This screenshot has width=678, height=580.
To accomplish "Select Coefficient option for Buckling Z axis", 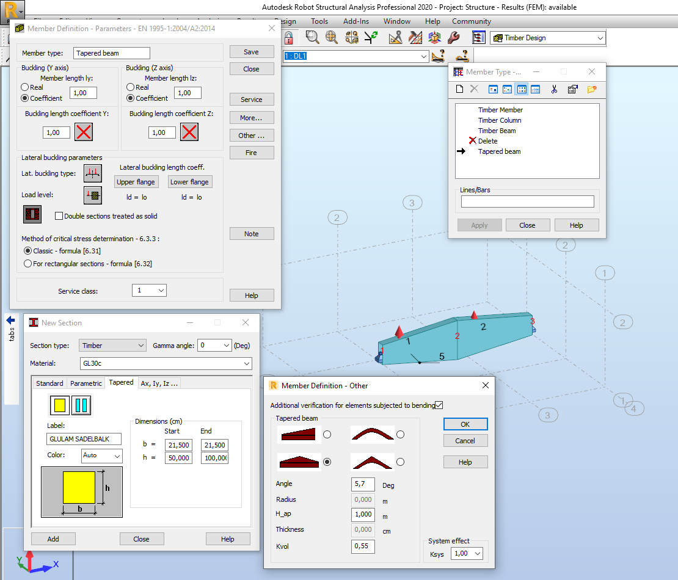I will point(131,98).
